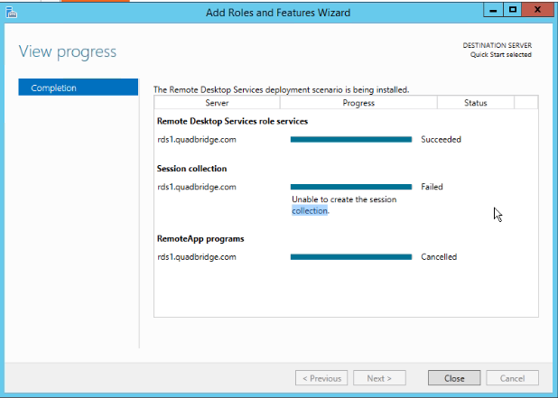Click the Succeeded status text
The image size is (558, 398).
tap(441, 139)
